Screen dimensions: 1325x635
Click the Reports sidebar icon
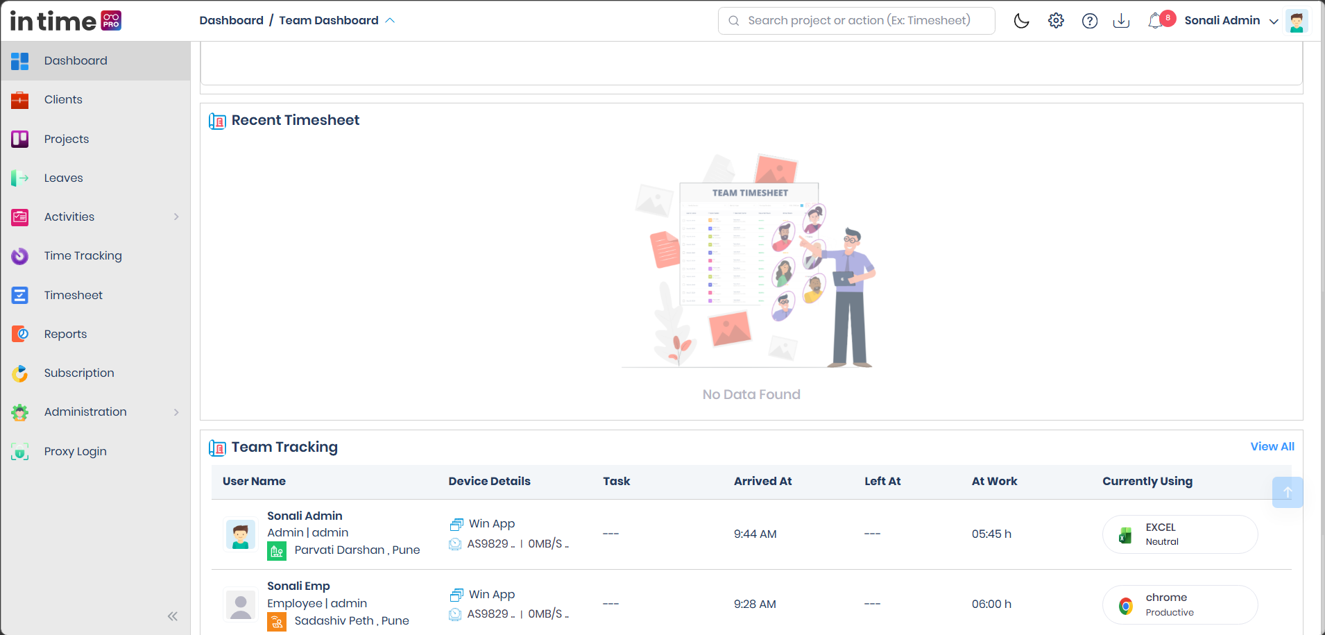click(20, 335)
